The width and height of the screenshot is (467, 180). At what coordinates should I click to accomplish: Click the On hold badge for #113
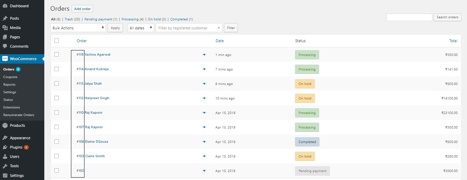pyautogui.click(x=305, y=84)
